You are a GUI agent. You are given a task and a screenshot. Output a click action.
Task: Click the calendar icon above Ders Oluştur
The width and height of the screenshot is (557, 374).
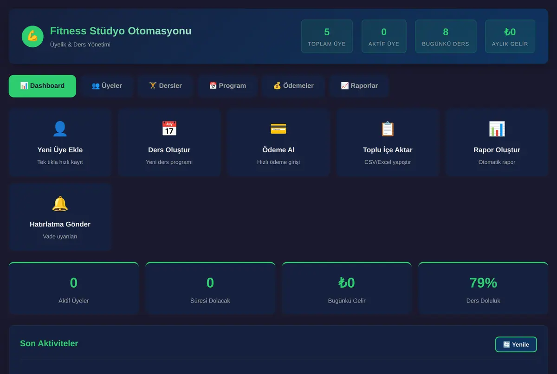[x=169, y=129]
